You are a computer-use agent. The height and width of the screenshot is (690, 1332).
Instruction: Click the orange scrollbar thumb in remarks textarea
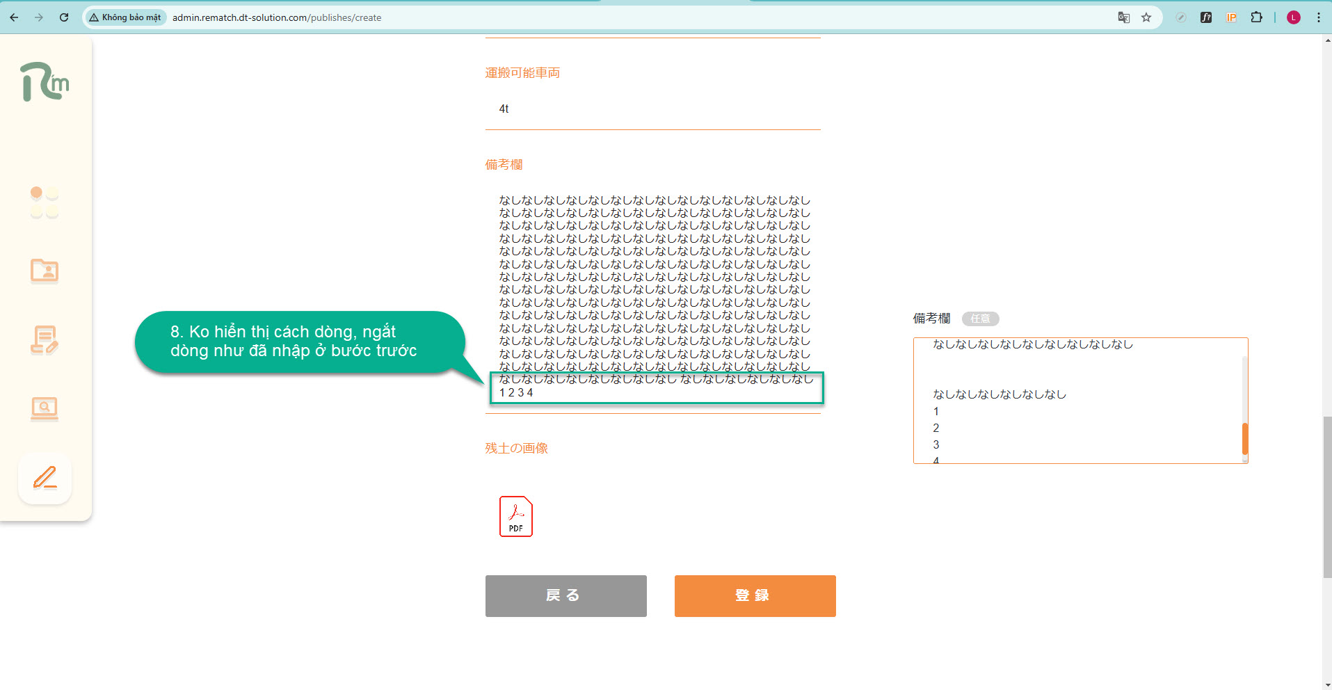pyautogui.click(x=1244, y=438)
